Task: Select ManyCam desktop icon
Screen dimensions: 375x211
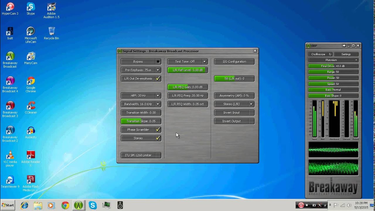Action: tap(30, 58)
